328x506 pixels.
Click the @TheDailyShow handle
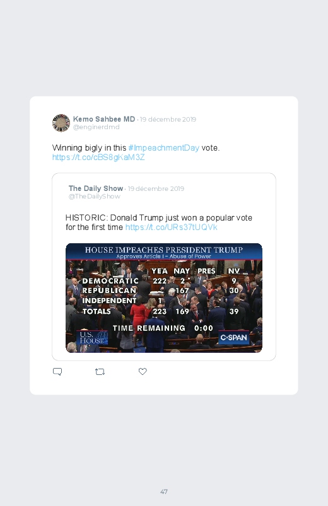[x=95, y=197]
